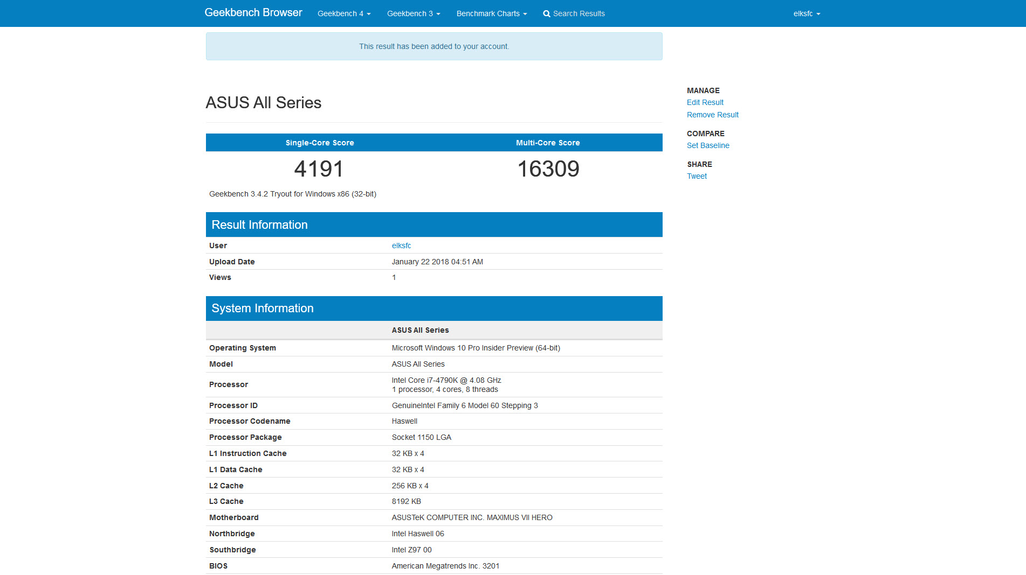Click the Socket 1150 LGA value

pyautogui.click(x=422, y=437)
